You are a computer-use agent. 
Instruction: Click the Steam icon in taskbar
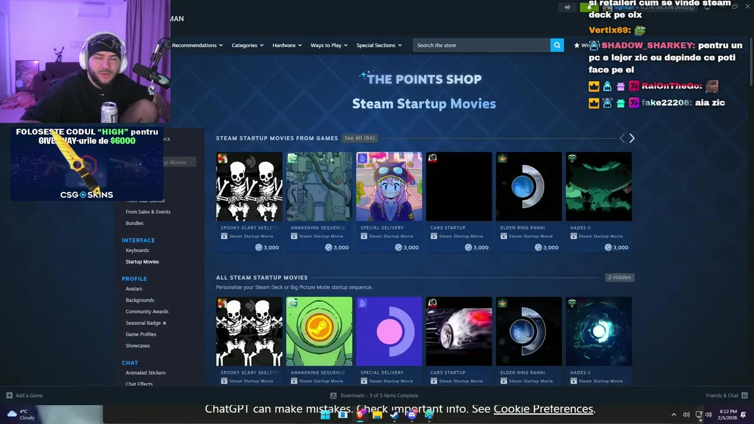pyautogui.click(x=395, y=415)
